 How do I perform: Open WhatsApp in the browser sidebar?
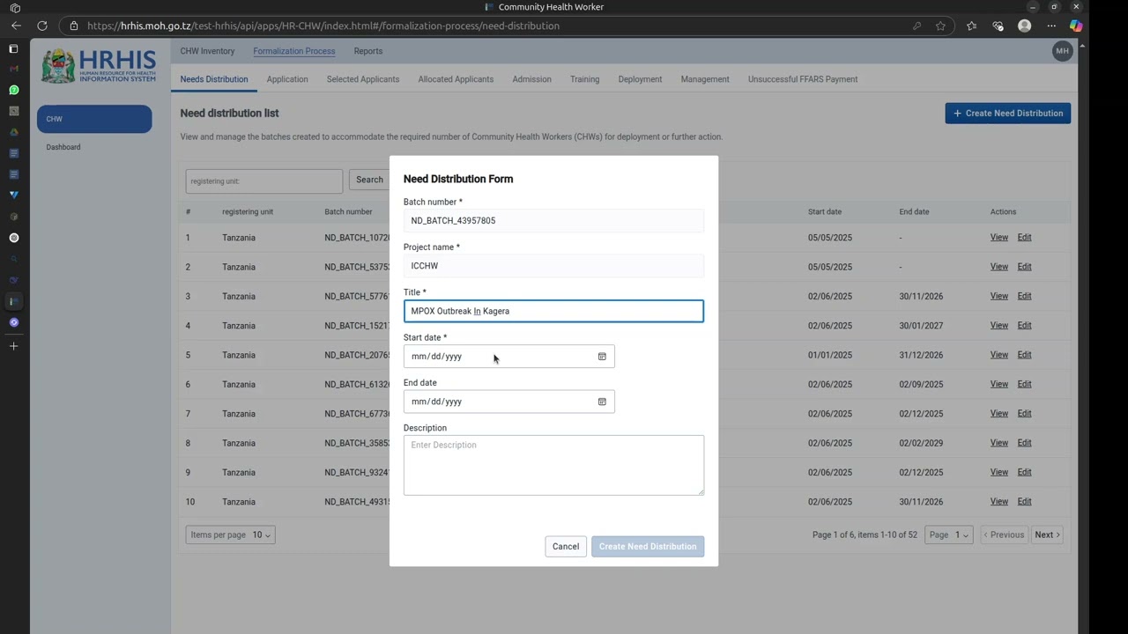13,90
